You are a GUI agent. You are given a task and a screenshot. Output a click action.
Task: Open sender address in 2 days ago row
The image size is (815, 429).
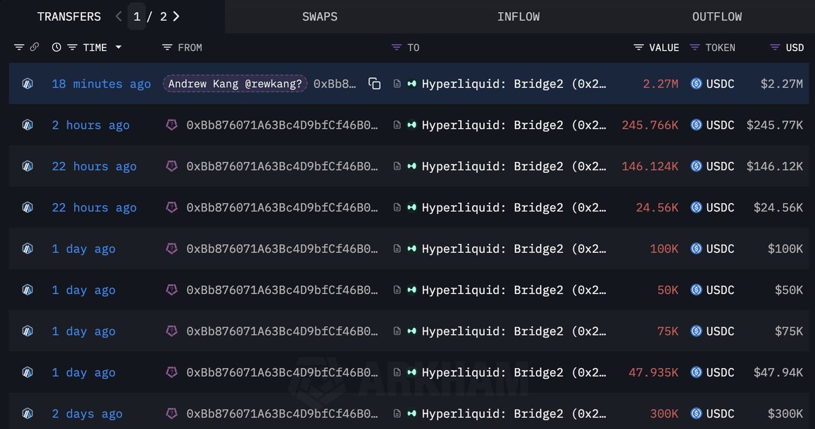[x=282, y=414]
